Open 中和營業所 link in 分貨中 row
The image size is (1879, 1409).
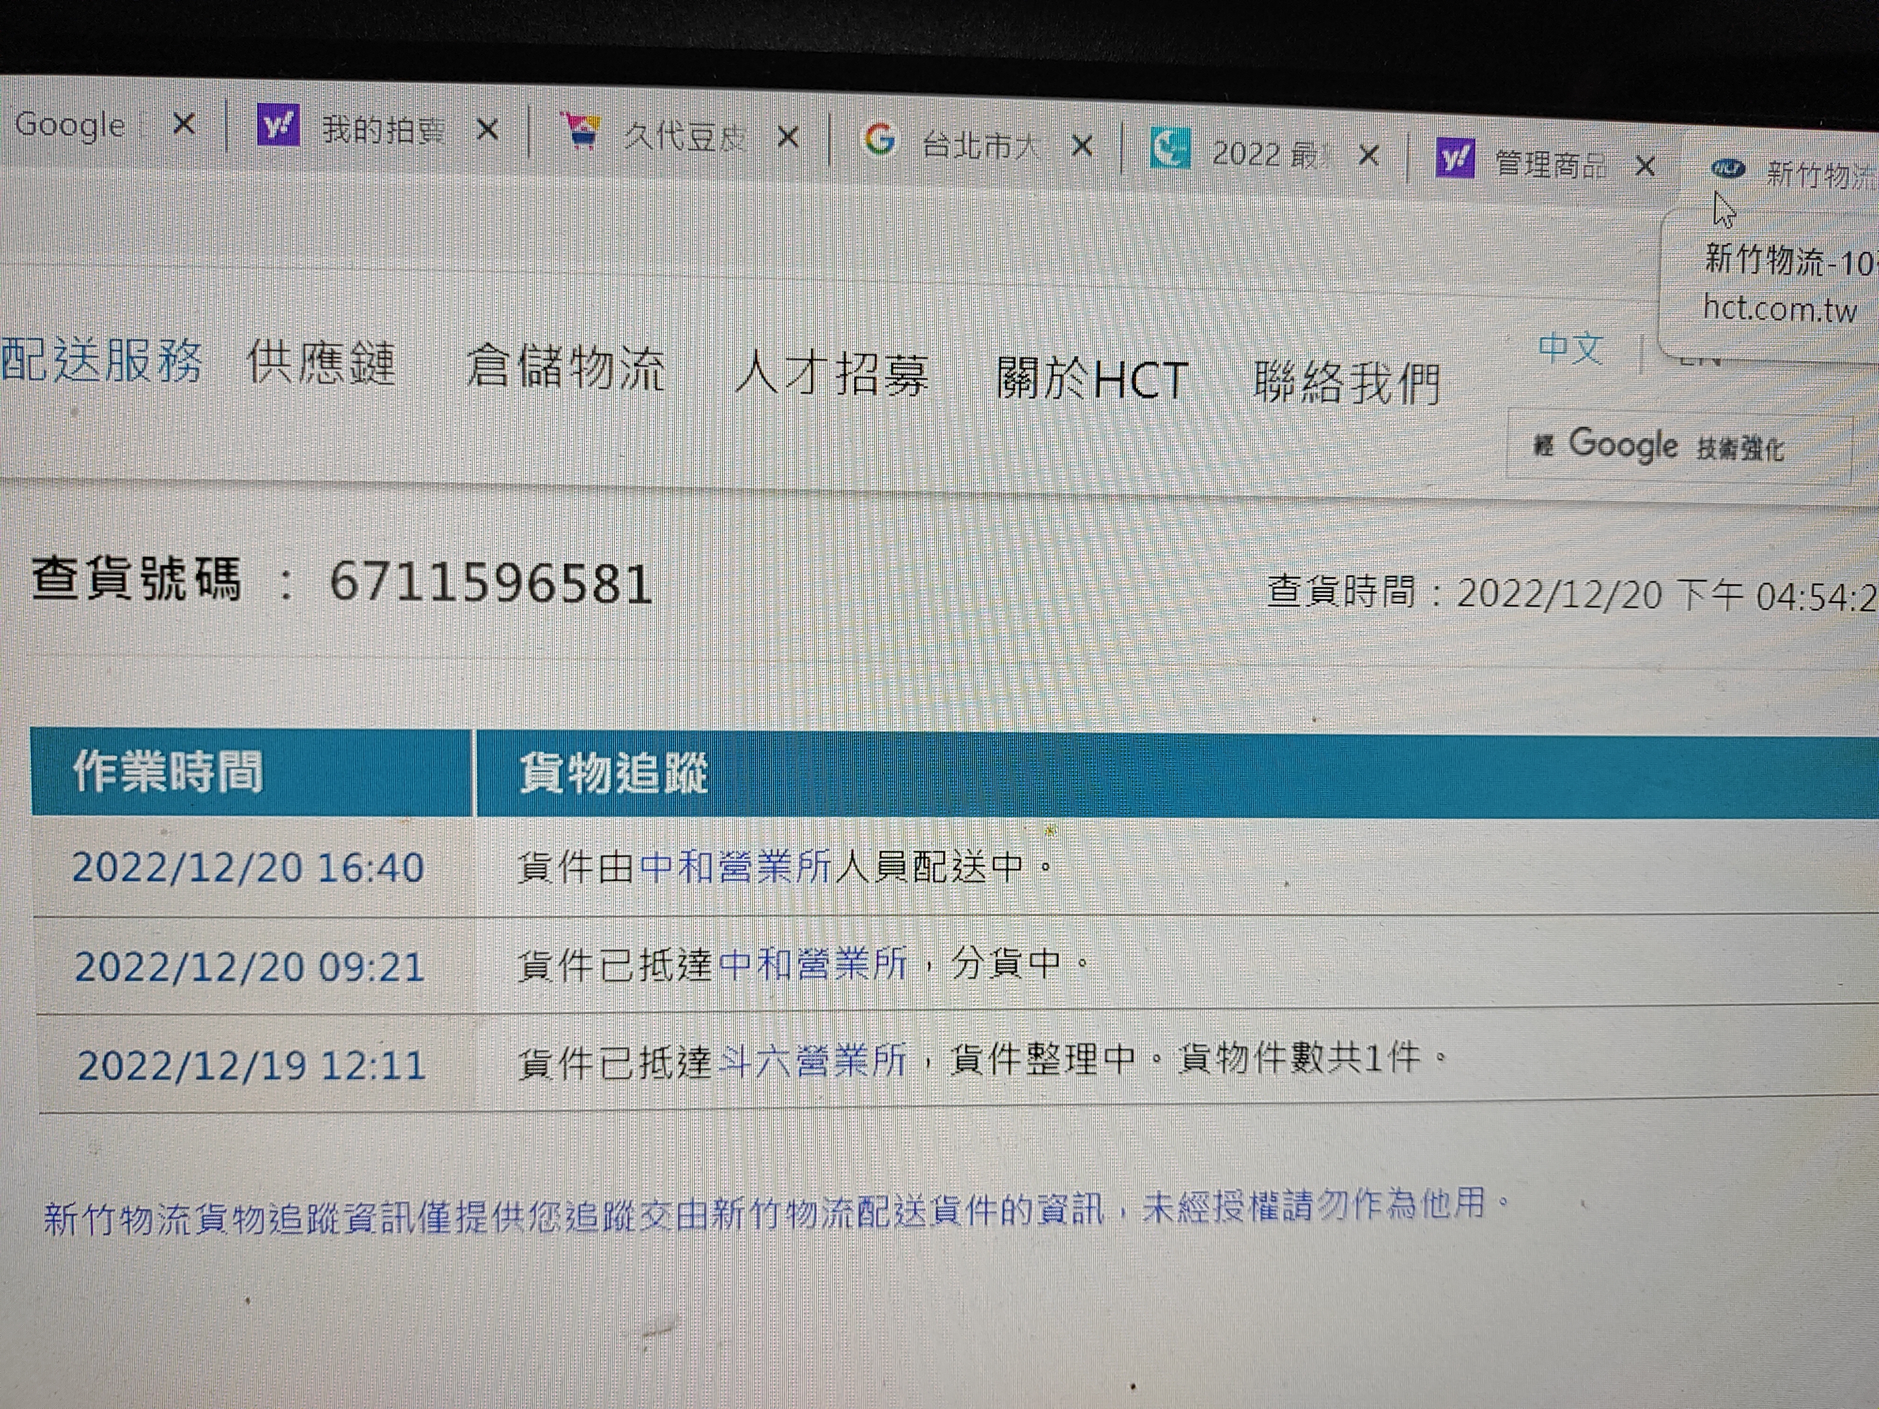(813, 964)
